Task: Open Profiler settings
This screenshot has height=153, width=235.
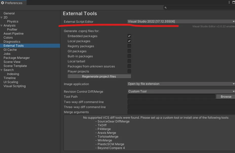Action: point(12,29)
